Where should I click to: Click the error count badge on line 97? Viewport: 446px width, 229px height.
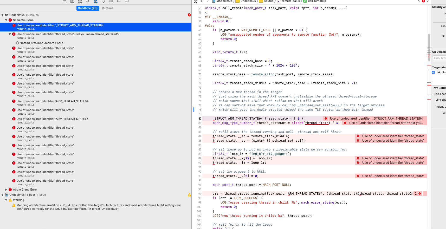[418, 194]
